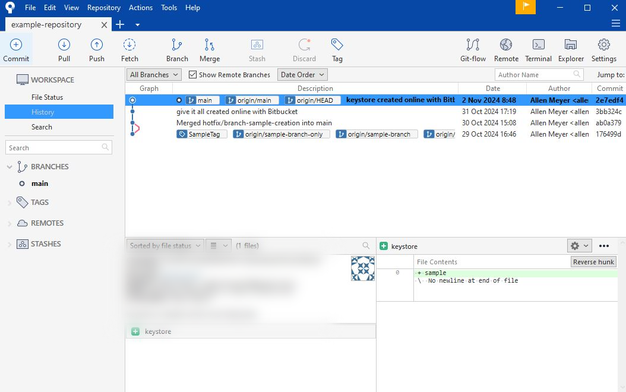The height and width of the screenshot is (392, 626).
Task: Click the Author Name search field
Action: click(533, 75)
